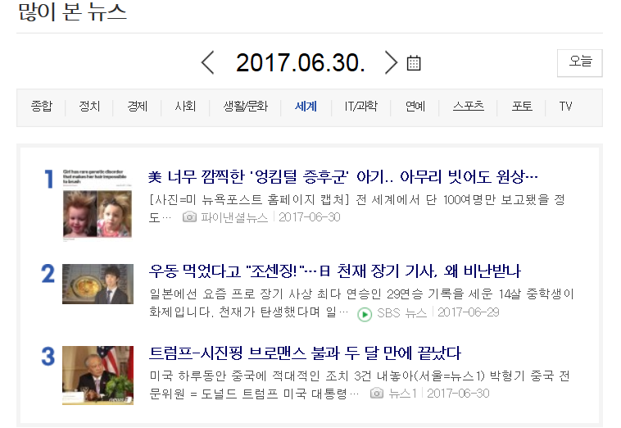Select the 정치 tab
This screenshot has height=428, width=621.
pyautogui.click(x=89, y=107)
